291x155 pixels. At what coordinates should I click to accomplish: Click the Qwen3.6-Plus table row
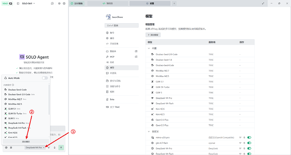(x=200, y=120)
